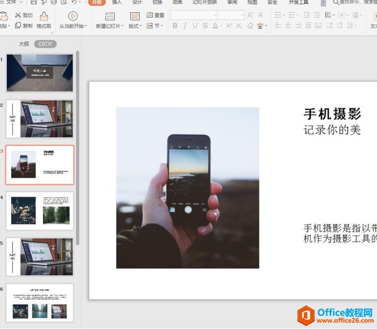This screenshot has height=329, width=377.
Task: Decrease font size with smaller A
Action: click(x=260, y=16)
